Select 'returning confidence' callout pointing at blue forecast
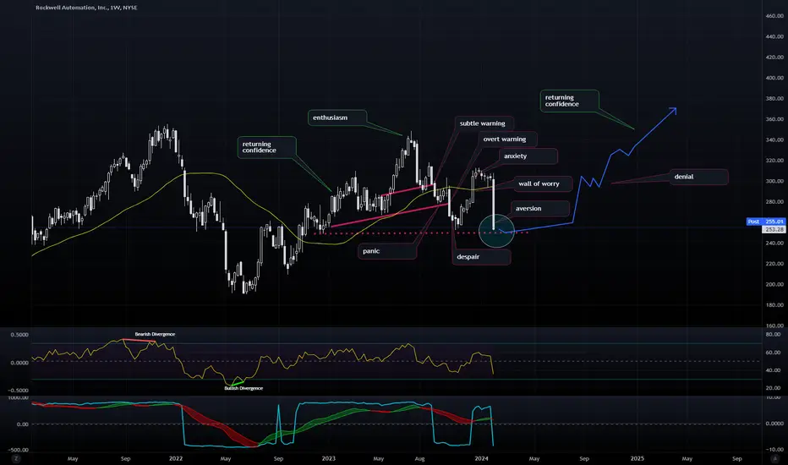Screen dimensions: 788x465 click(x=569, y=101)
